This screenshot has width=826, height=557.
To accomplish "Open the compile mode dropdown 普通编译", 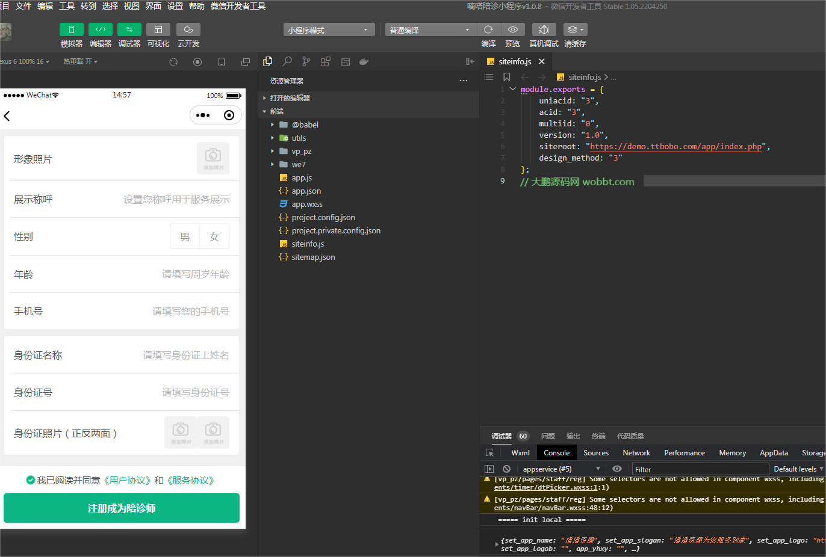I will [430, 30].
